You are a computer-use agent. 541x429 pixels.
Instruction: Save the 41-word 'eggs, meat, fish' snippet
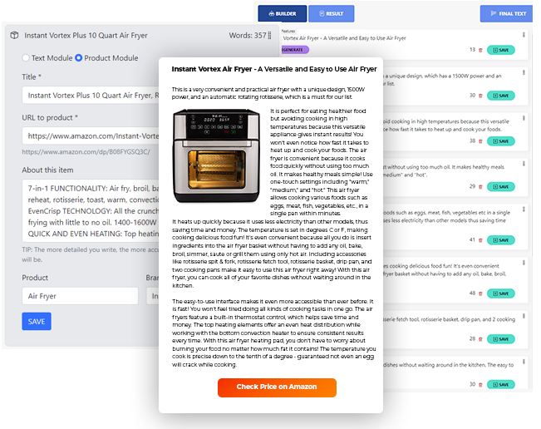[x=500, y=240]
